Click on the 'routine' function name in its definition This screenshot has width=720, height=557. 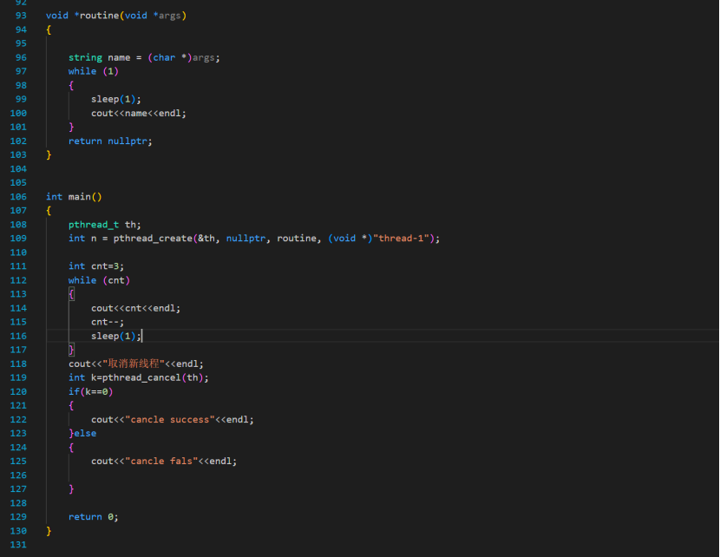point(100,16)
